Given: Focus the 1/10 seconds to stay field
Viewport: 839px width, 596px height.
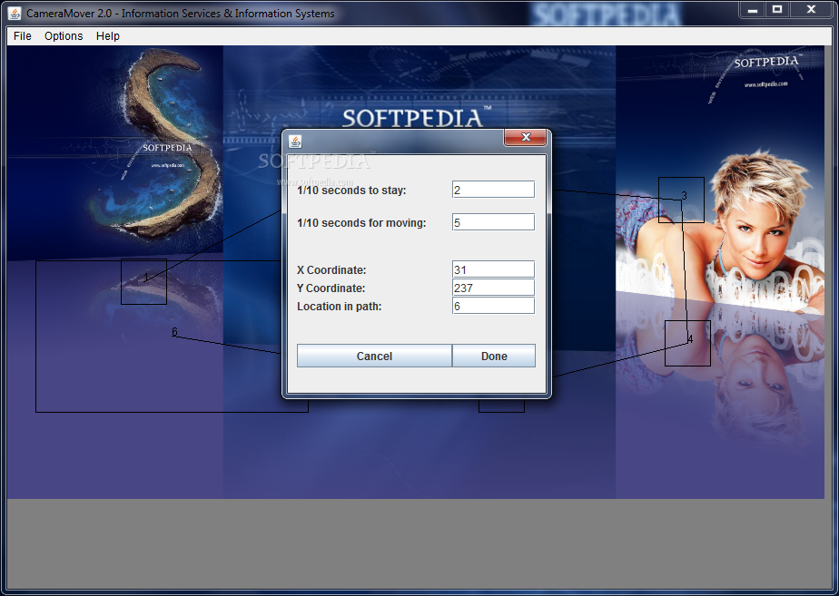Looking at the screenshot, I should (x=493, y=190).
